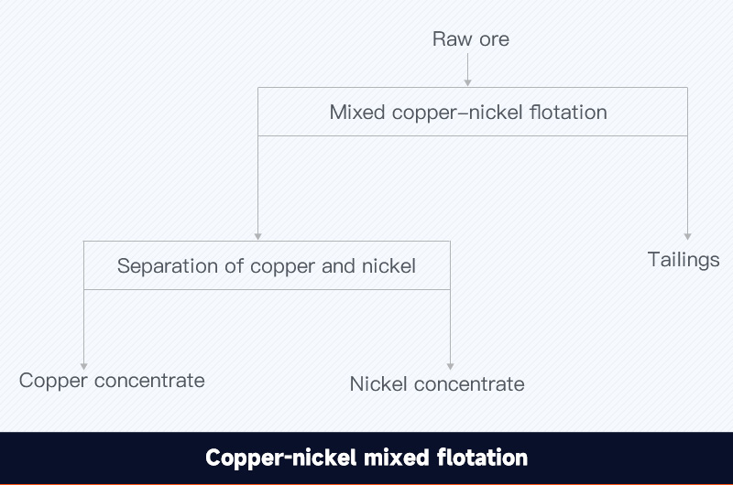This screenshot has width=733, height=485.
Task: Click the word 'Copper' in Copper concentrate
Action: [53, 381]
